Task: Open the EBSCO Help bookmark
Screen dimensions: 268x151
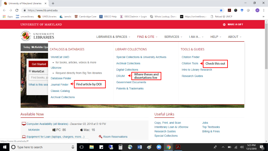Action: coord(108,17)
